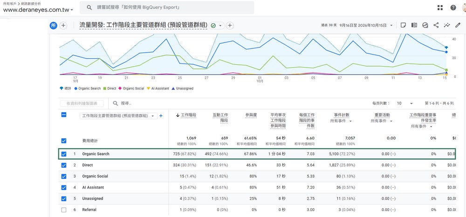Image resolution: width=466 pixels, height=217 pixels.
Task: Toggle Unassigned series in chart legend
Action: (183, 88)
